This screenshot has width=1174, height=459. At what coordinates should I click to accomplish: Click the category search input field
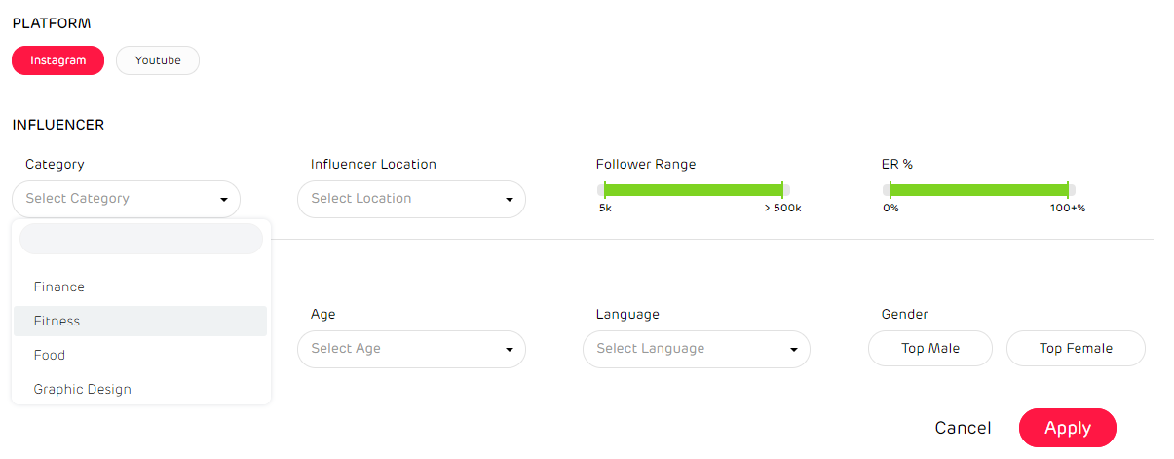tap(140, 239)
